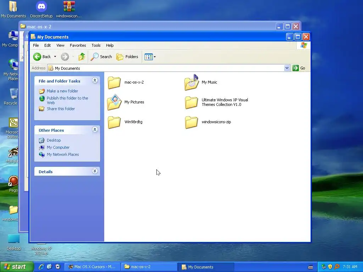The width and height of the screenshot is (363, 272).
Task: Switch to mac-os-x-2 taskbar button
Action: (x=149, y=267)
